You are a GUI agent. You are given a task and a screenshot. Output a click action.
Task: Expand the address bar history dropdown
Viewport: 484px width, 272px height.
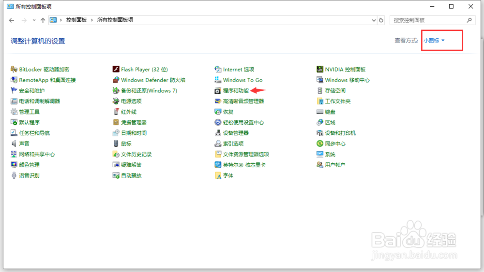coord(374,20)
